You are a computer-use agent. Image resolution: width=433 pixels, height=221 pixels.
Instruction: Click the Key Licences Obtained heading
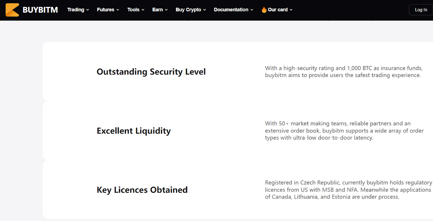[142, 190]
